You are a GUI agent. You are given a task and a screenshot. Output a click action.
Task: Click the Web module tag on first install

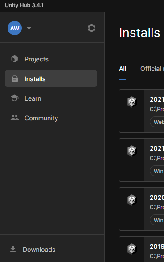pos(157,122)
